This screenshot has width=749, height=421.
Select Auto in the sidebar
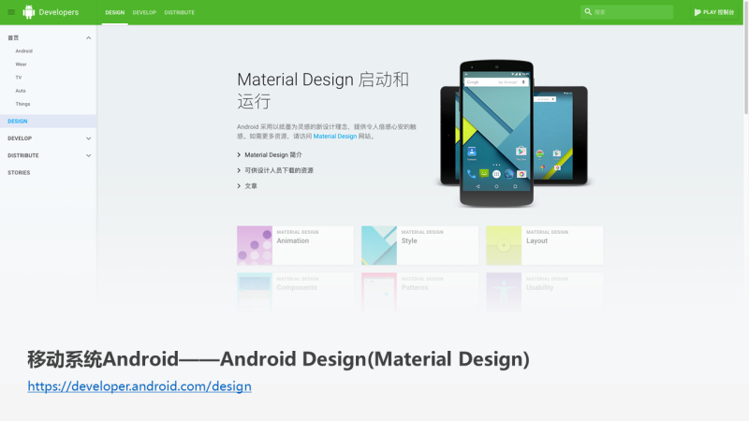(x=21, y=91)
